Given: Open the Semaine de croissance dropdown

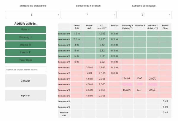Looking at the screenshot, I should click(32, 14).
